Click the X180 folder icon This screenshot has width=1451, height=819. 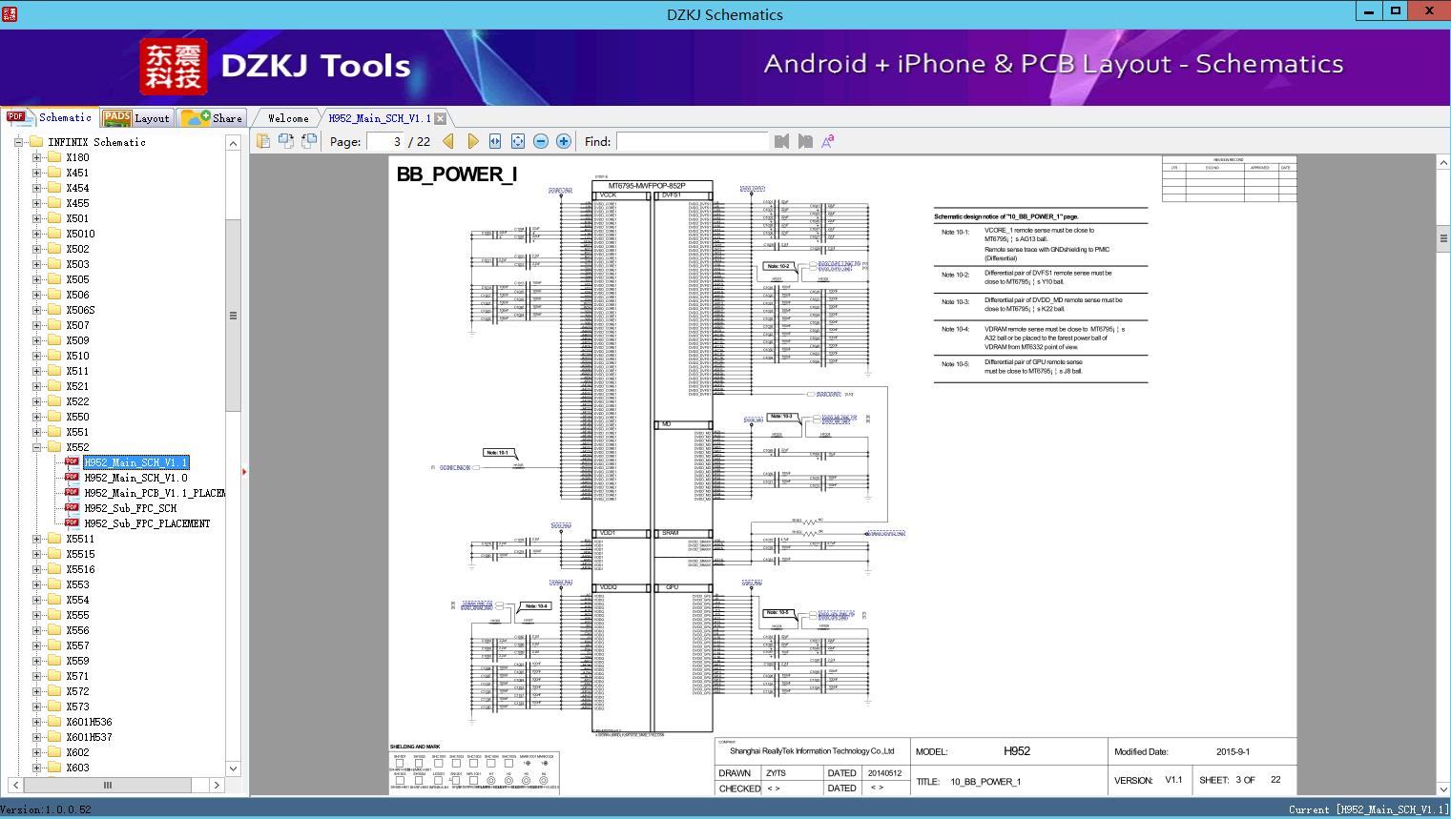[54, 157]
